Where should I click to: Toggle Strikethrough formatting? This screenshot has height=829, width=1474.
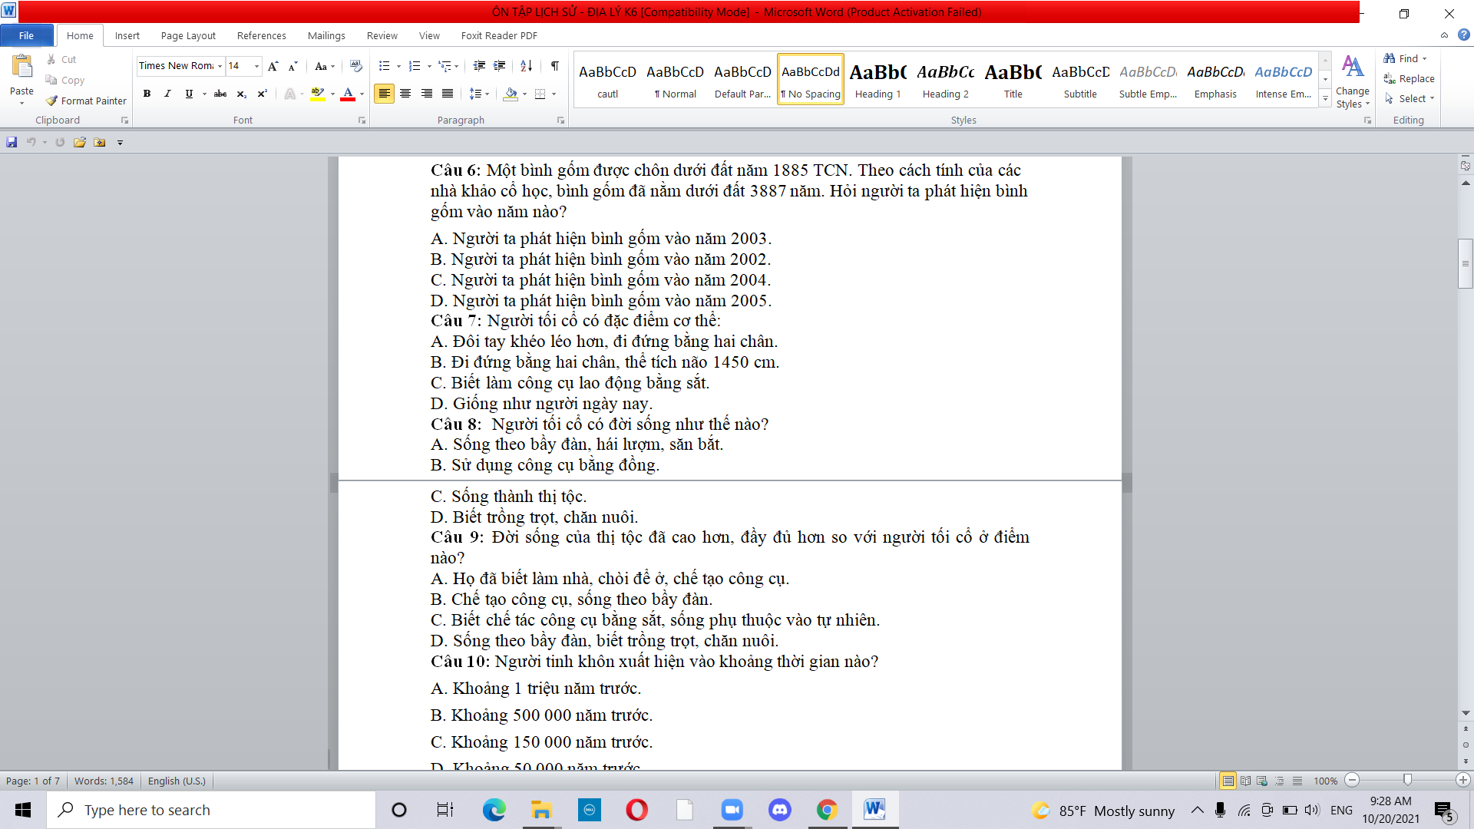(220, 94)
